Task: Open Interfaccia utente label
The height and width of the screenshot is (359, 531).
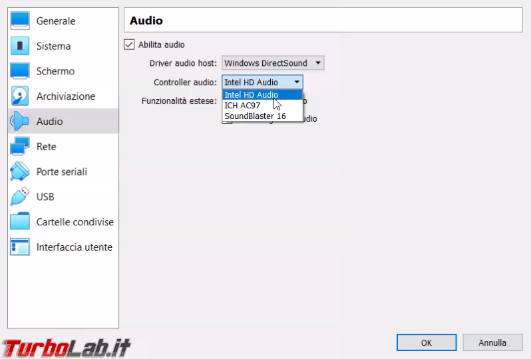Action: [x=74, y=247]
